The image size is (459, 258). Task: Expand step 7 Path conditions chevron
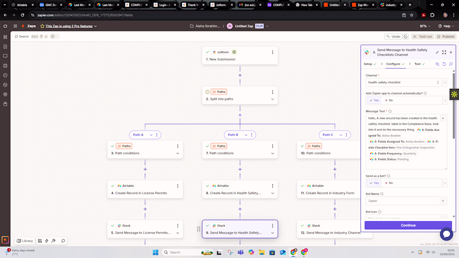[x=272, y=153]
